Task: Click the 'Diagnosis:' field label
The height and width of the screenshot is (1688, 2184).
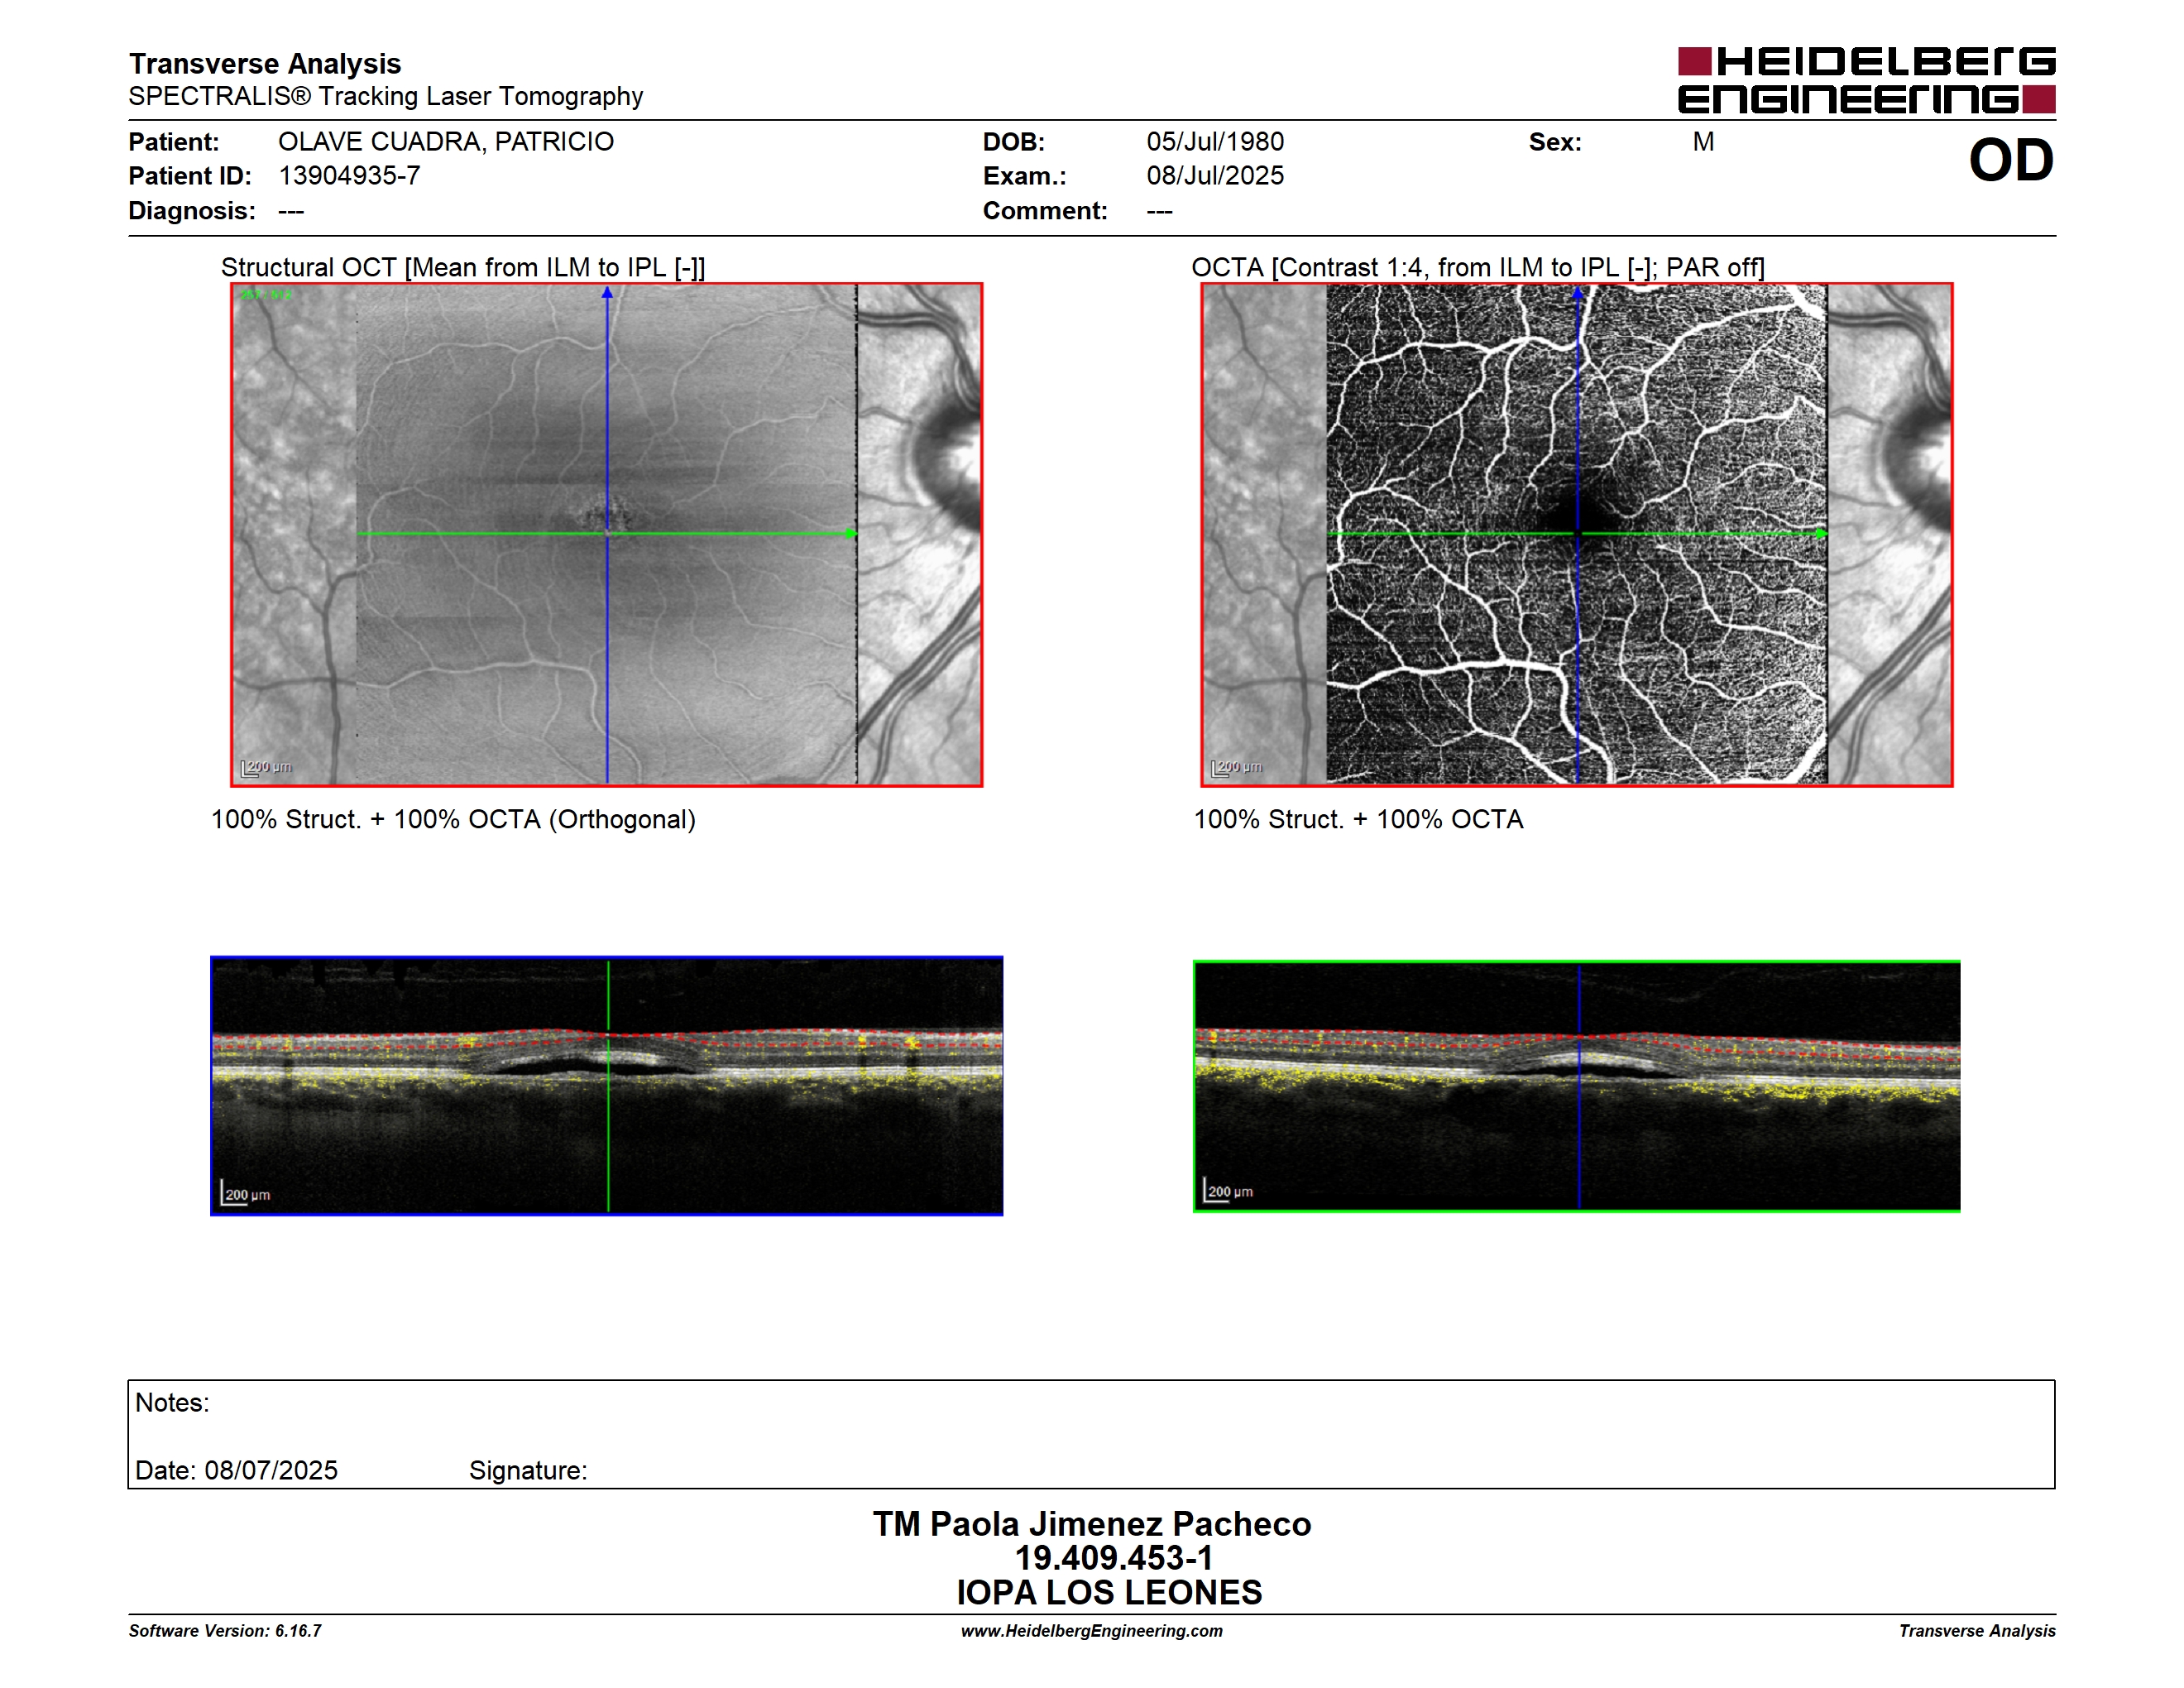Action: click(192, 210)
